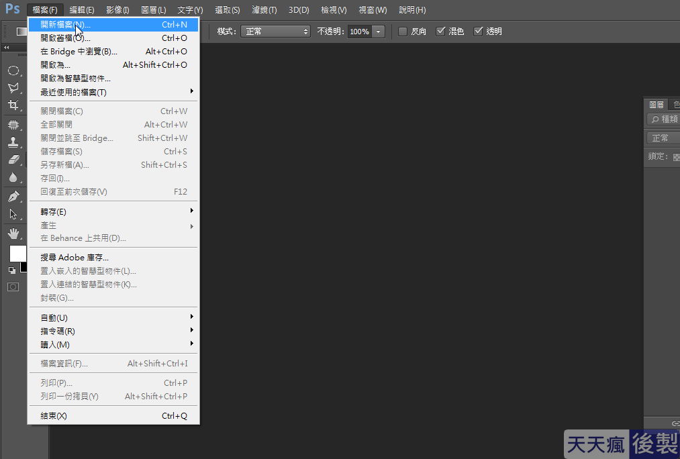
Task: Open the layers panel 正常 blend mode dropdown
Action: click(x=663, y=138)
